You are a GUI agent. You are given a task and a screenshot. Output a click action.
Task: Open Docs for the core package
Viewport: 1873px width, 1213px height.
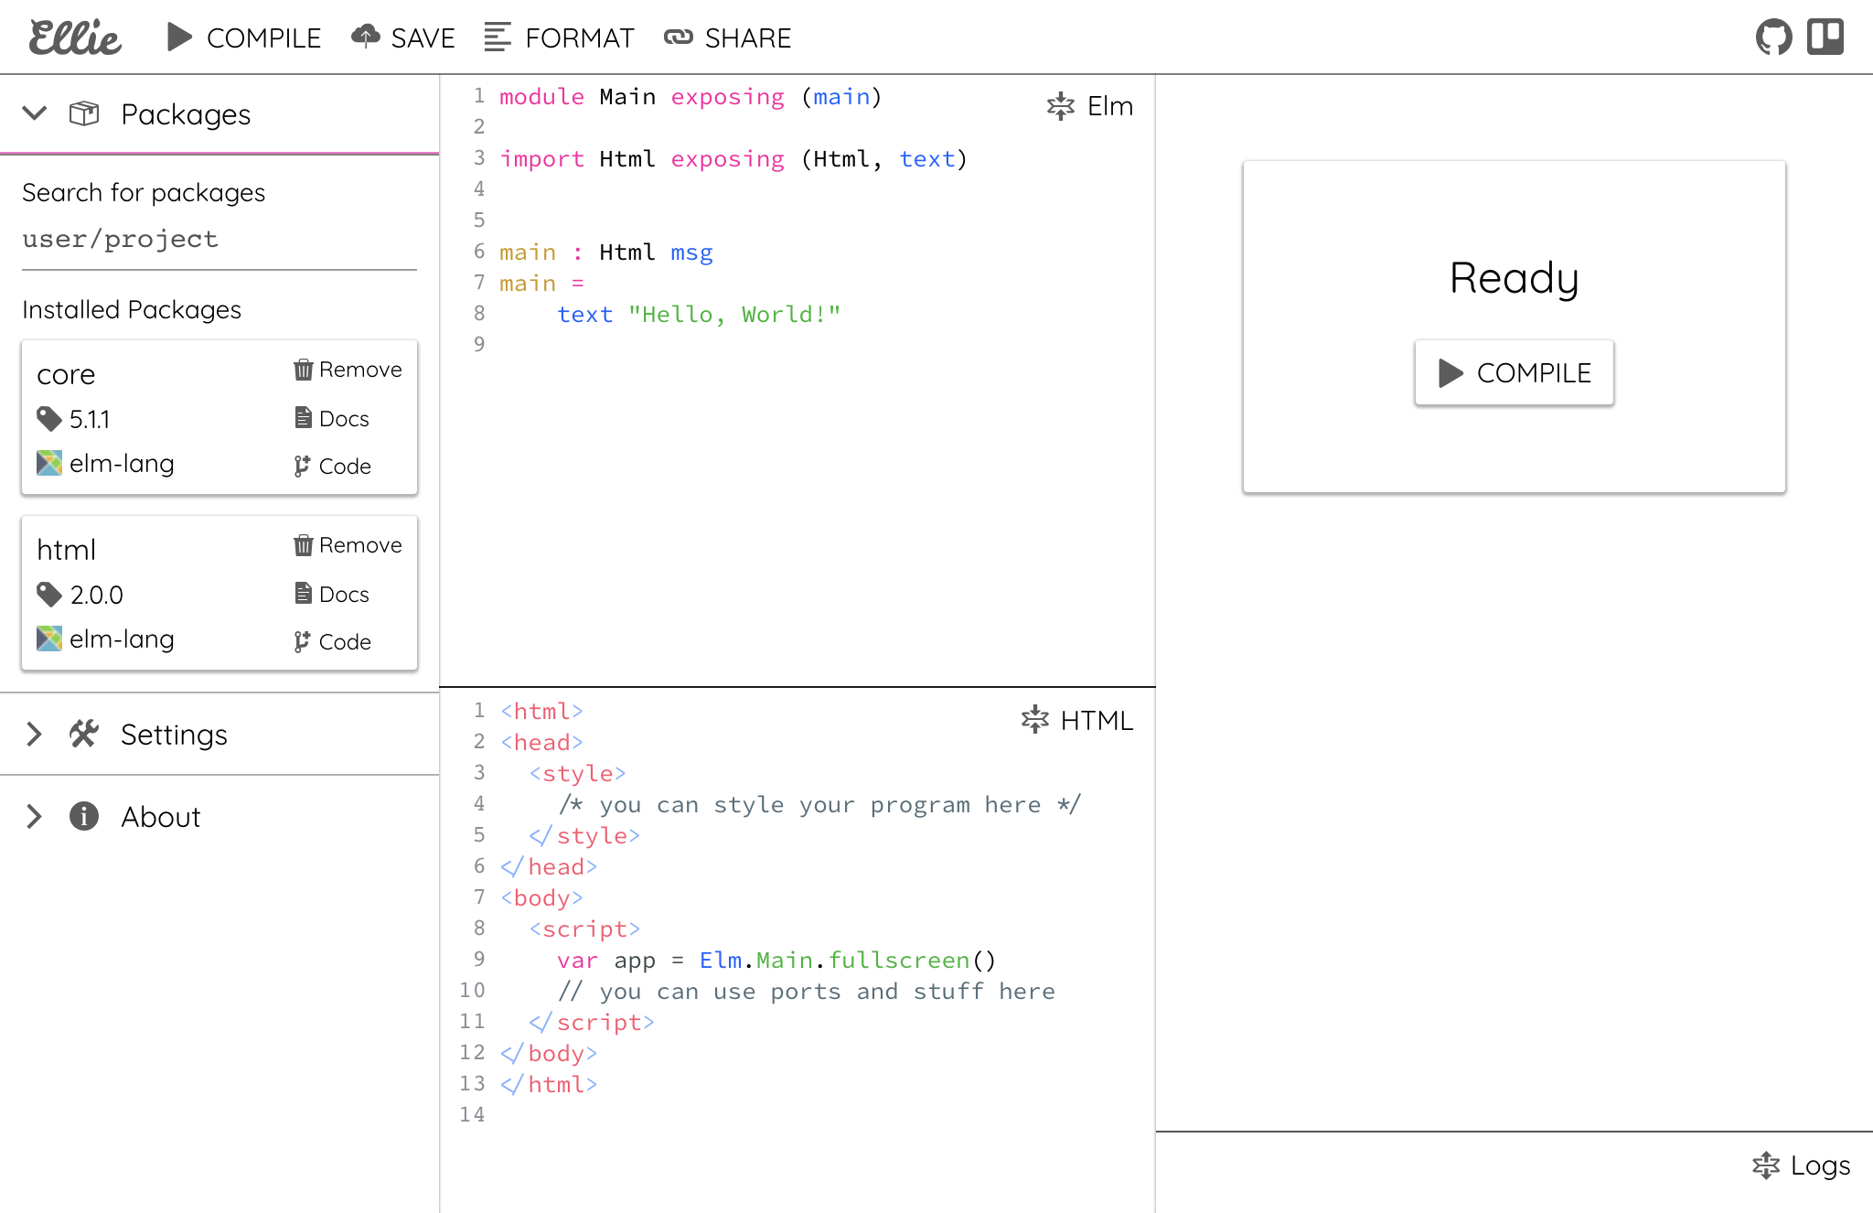(332, 418)
